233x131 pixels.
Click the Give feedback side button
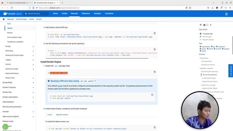click(230, 71)
